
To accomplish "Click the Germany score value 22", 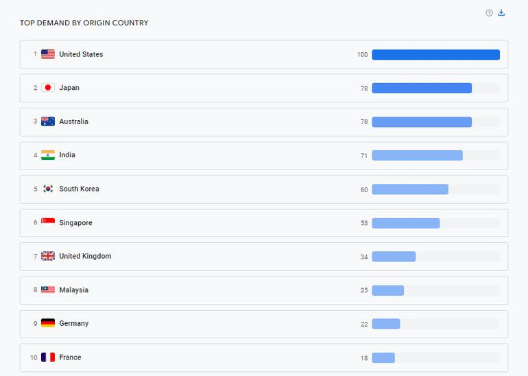I will [x=364, y=324].
